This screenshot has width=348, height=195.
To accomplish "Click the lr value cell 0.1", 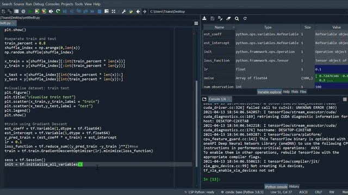I will [x=331, y=69].
